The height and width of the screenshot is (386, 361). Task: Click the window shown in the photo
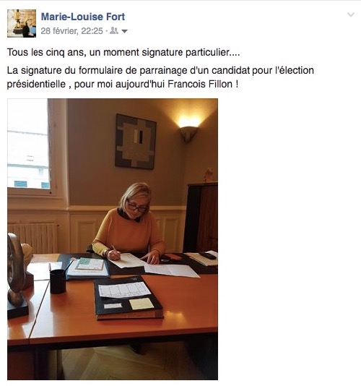point(29,145)
